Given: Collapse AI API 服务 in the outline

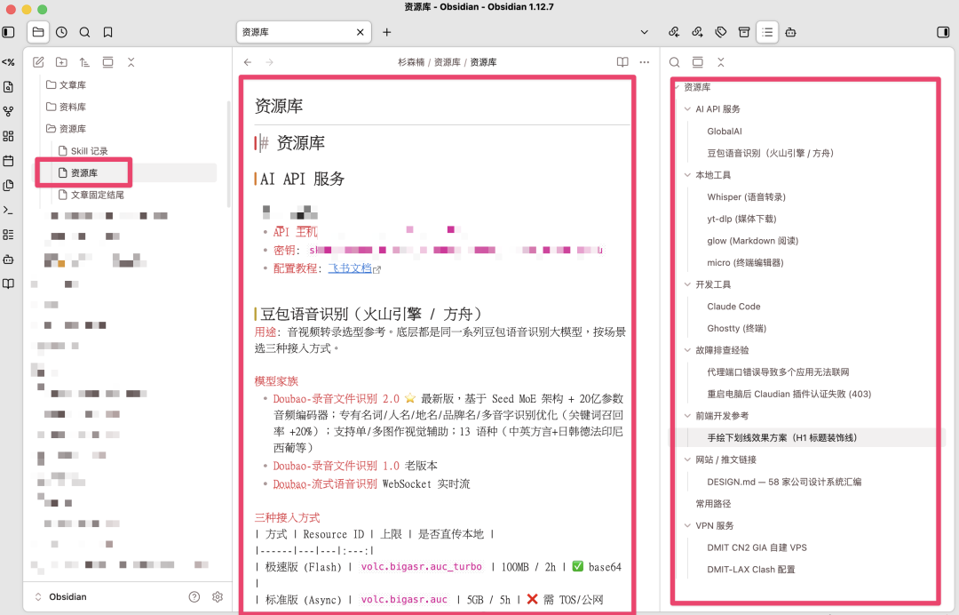Looking at the screenshot, I should point(687,109).
